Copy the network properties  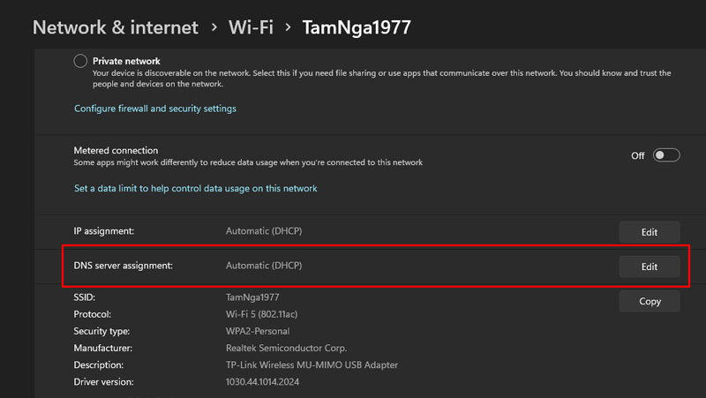650,301
